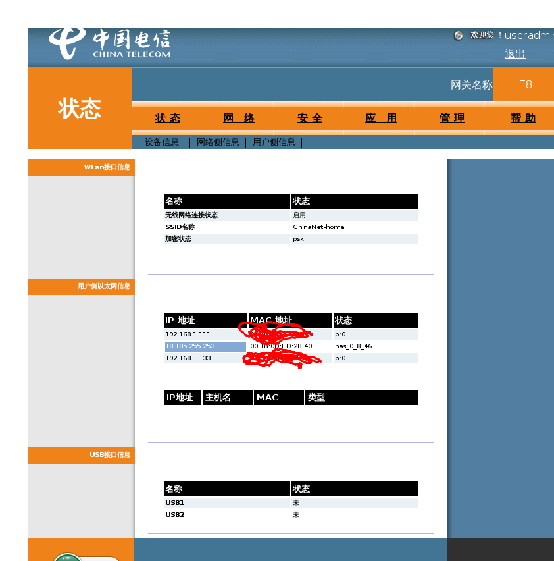
Task: Open the 管理 main menu tab
Action: point(452,118)
